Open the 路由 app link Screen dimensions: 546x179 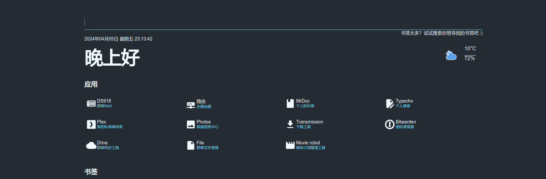pos(201,101)
